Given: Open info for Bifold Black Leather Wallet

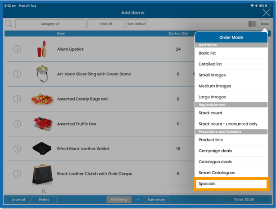Looking at the screenshot, I should (17, 148).
